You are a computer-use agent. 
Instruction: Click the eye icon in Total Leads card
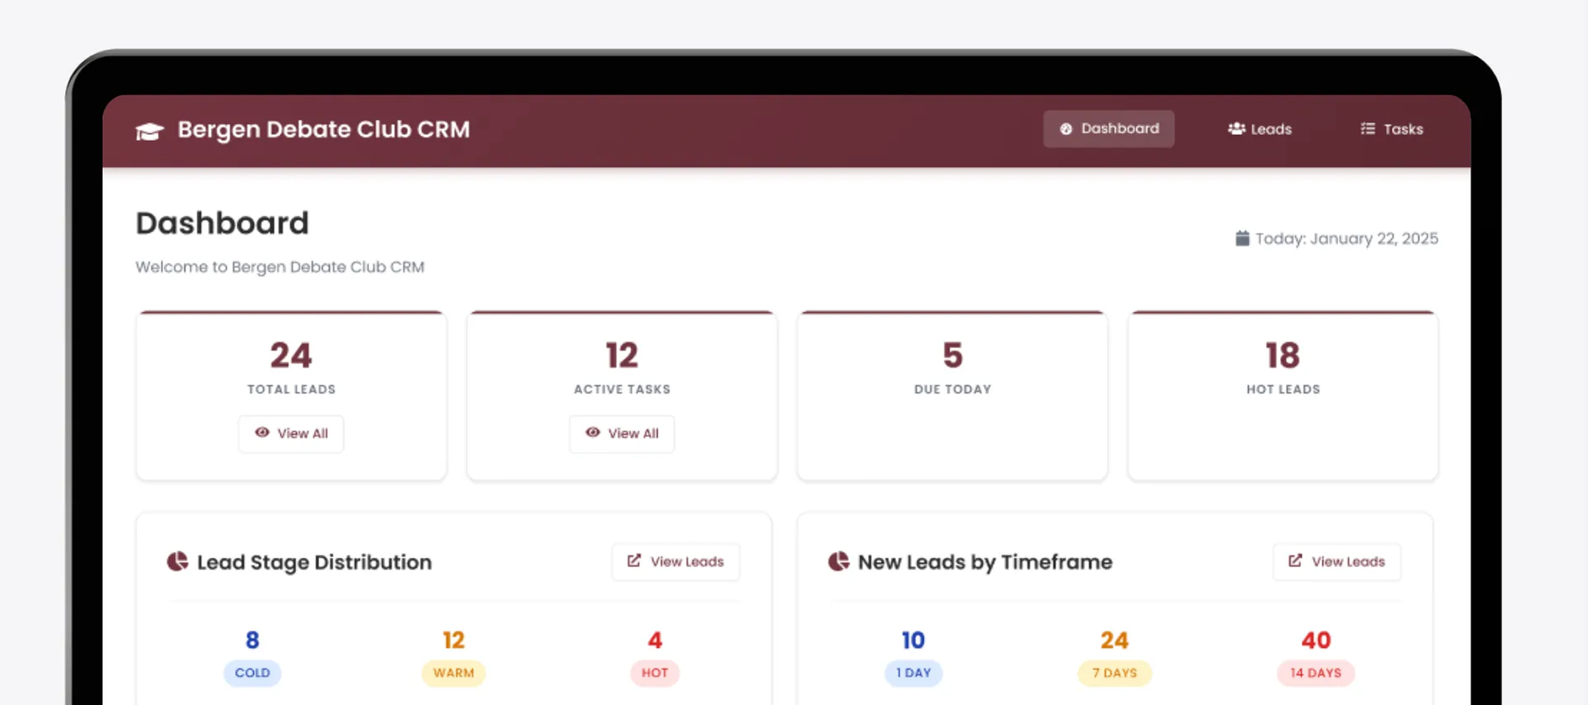pos(262,433)
